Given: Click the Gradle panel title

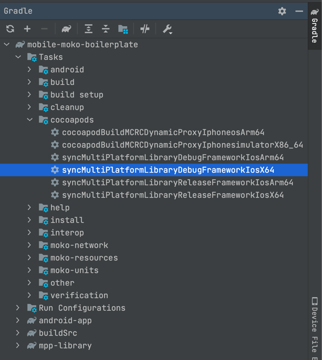Looking at the screenshot, I should tap(18, 11).
